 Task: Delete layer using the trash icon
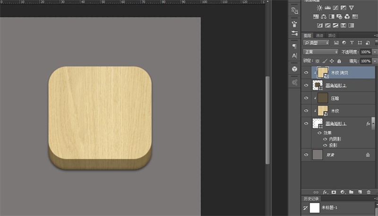coord(369,192)
